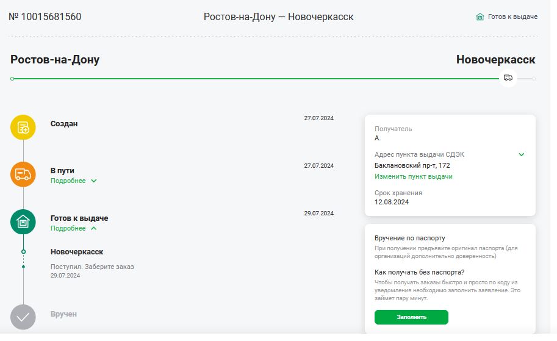Click the order number 10015681560
The image size is (557, 341).
45,16
